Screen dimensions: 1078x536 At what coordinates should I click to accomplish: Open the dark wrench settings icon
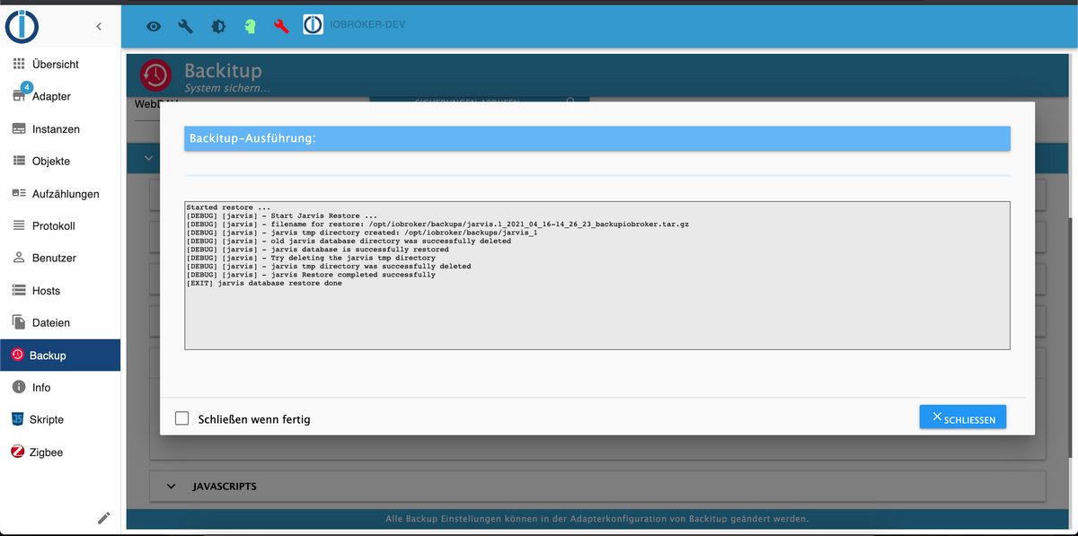[x=186, y=26]
